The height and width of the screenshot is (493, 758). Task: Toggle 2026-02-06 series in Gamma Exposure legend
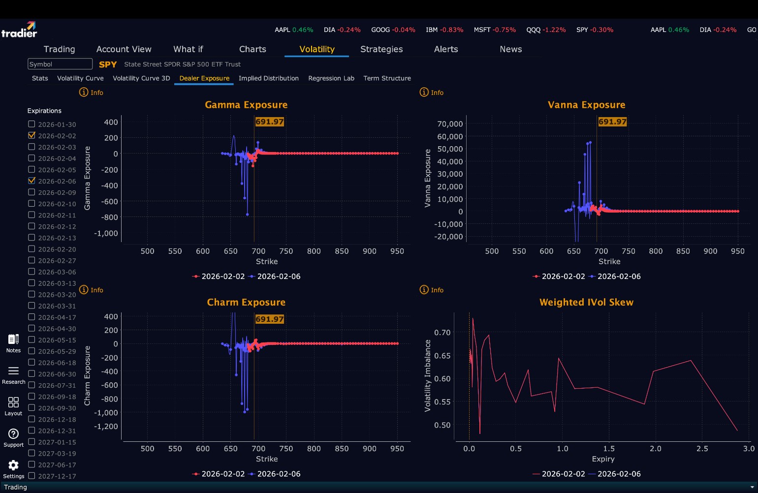275,277
